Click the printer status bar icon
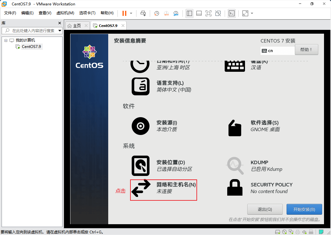The image size is (331, 235). [298, 232]
